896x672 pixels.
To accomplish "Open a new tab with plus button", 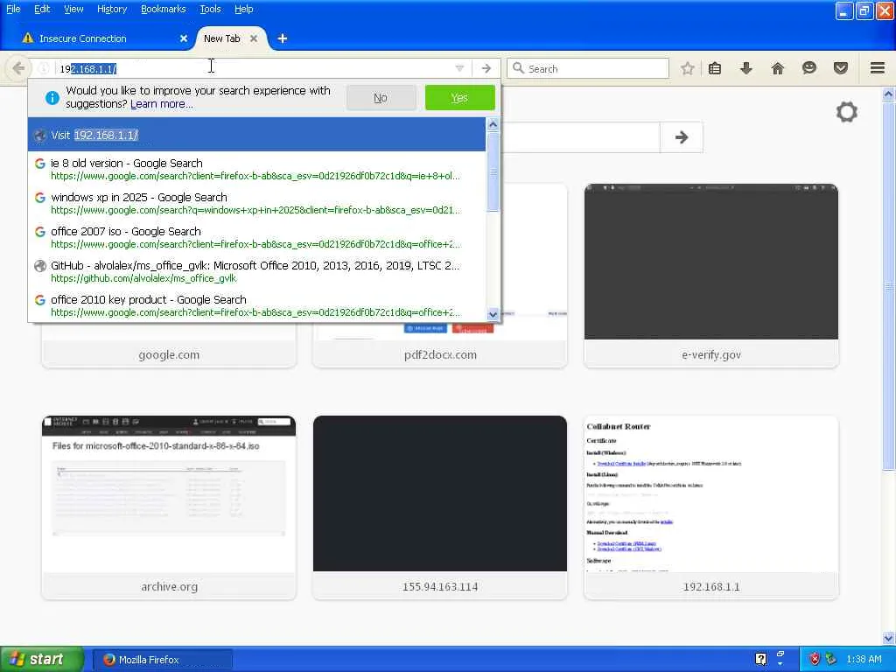I will (283, 38).
